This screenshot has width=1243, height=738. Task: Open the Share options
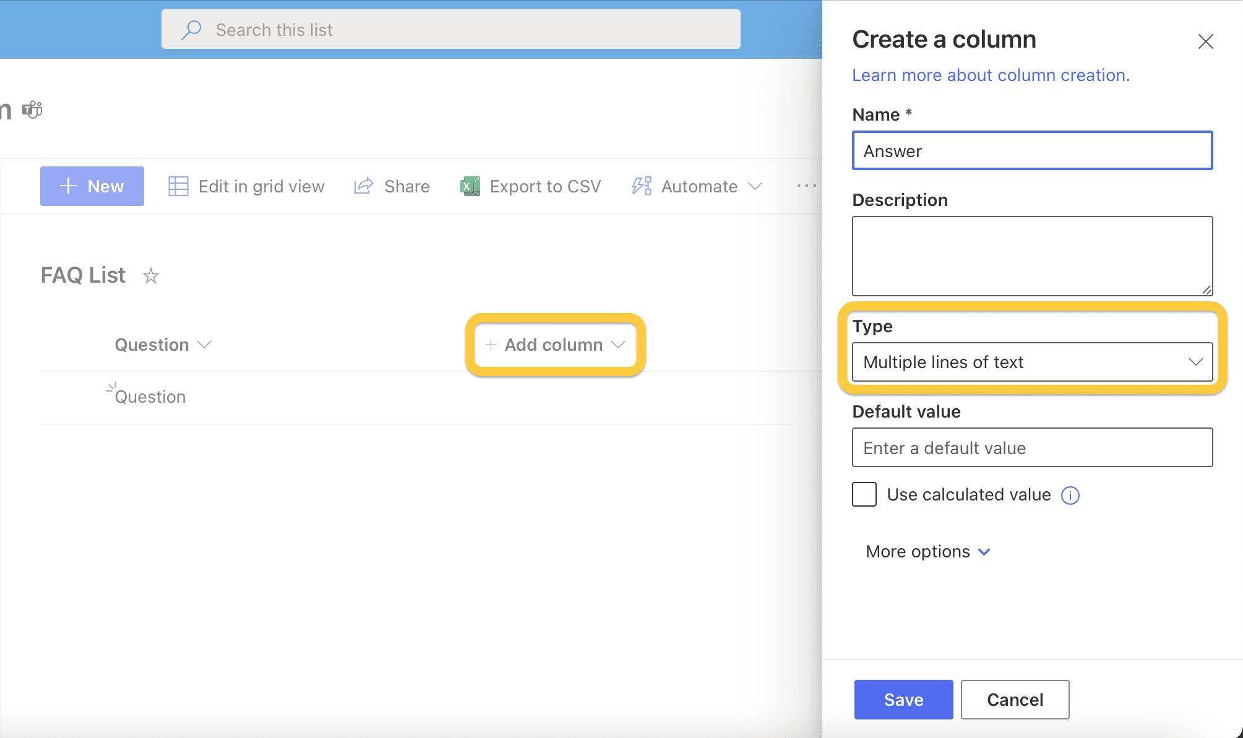[x=392, y=186]
